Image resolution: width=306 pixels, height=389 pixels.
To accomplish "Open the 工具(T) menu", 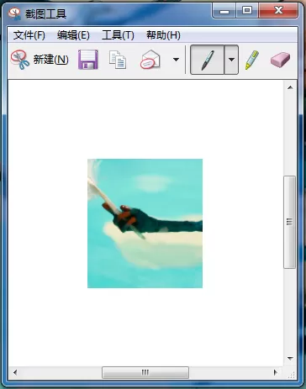I will coord(118,35).
